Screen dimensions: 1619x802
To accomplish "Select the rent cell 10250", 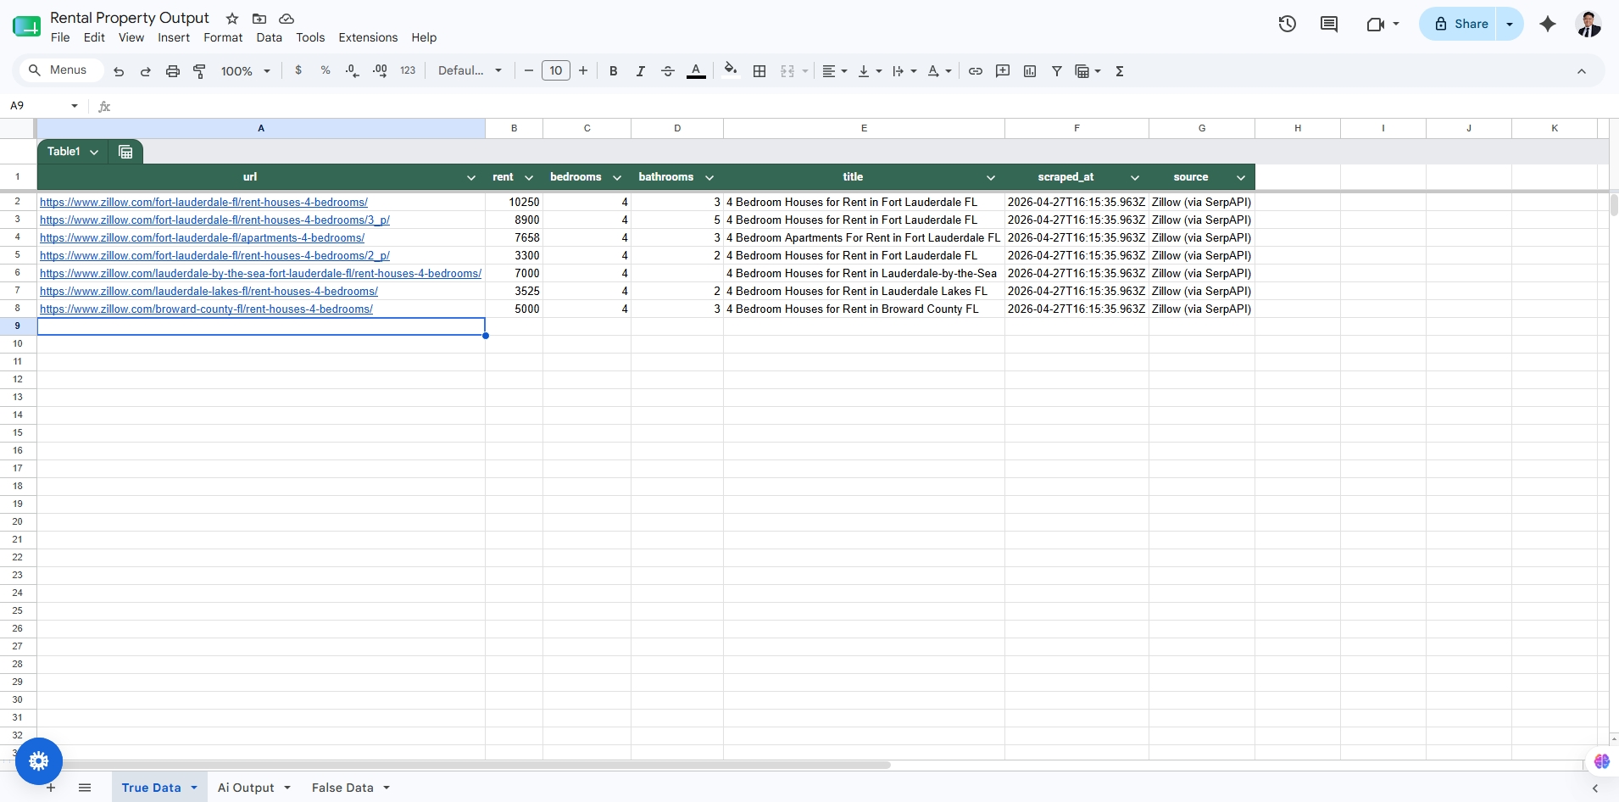I will click(514, 203).
